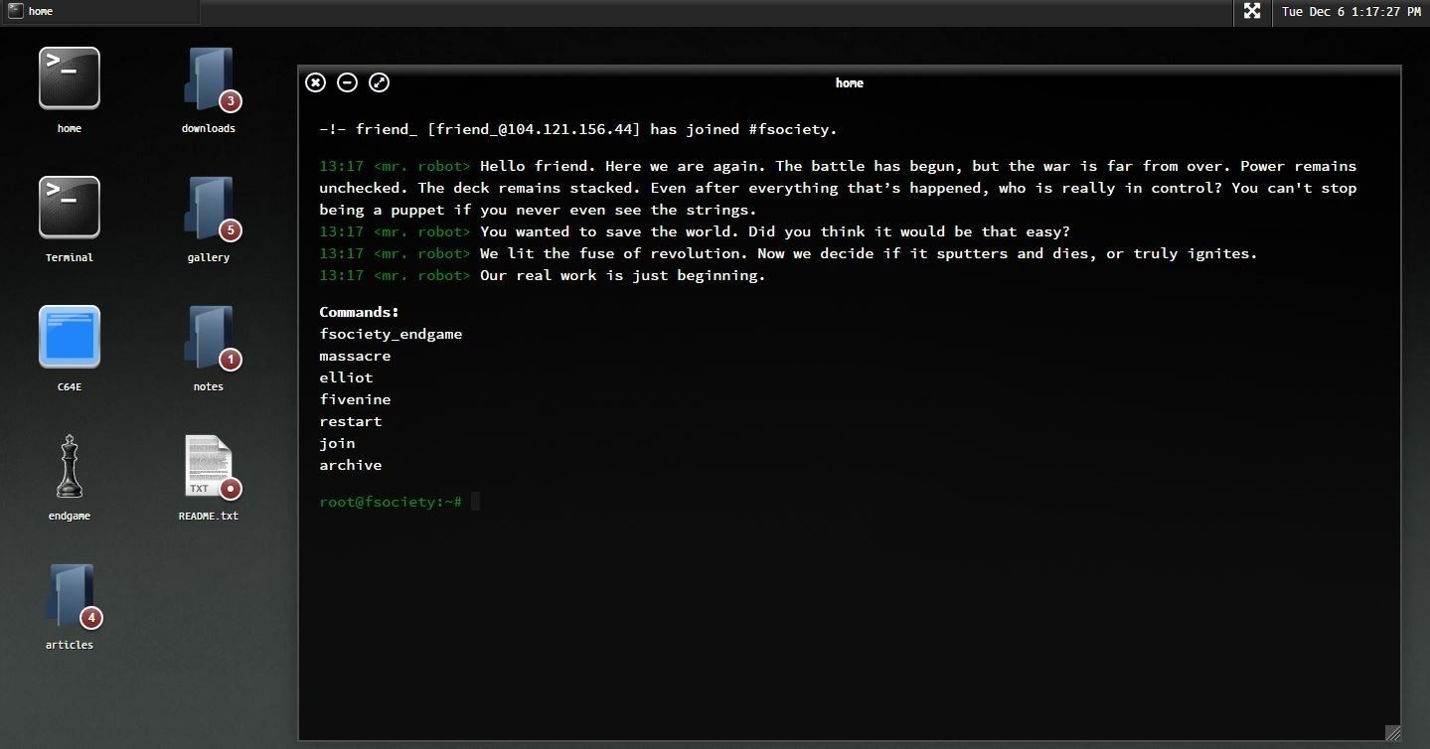Click the red dot badge on README.txt
This screenshot has height=749, width=1430.
pyautogui.click(x=231, y=488)
